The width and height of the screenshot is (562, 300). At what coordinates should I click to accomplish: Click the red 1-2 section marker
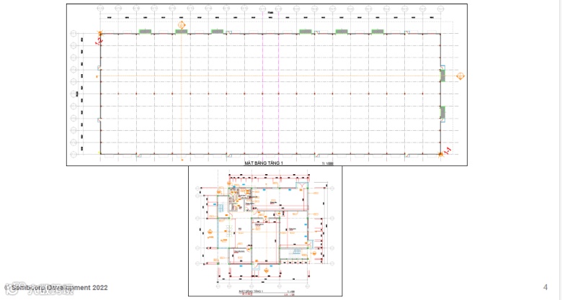click(99, 41)
